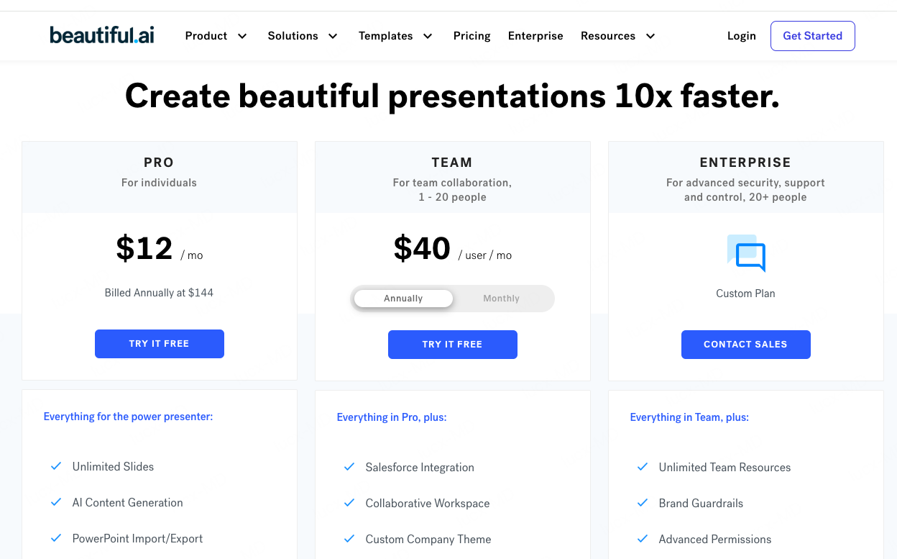Click 'Everything in Team, plus:' heading
Screen dimensions: 897x559
click(x=689, y=417)
